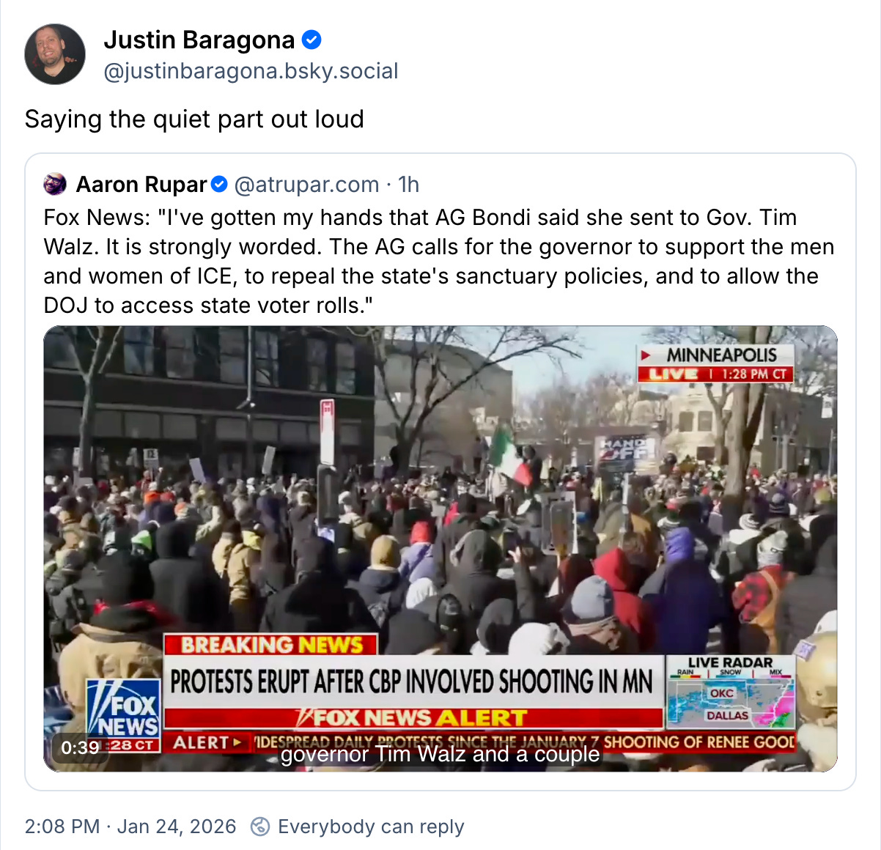Open the quoted post's 1h timestamp
Image resolution: width=881 pixels, height=850 pixels.
pos(408,185)
